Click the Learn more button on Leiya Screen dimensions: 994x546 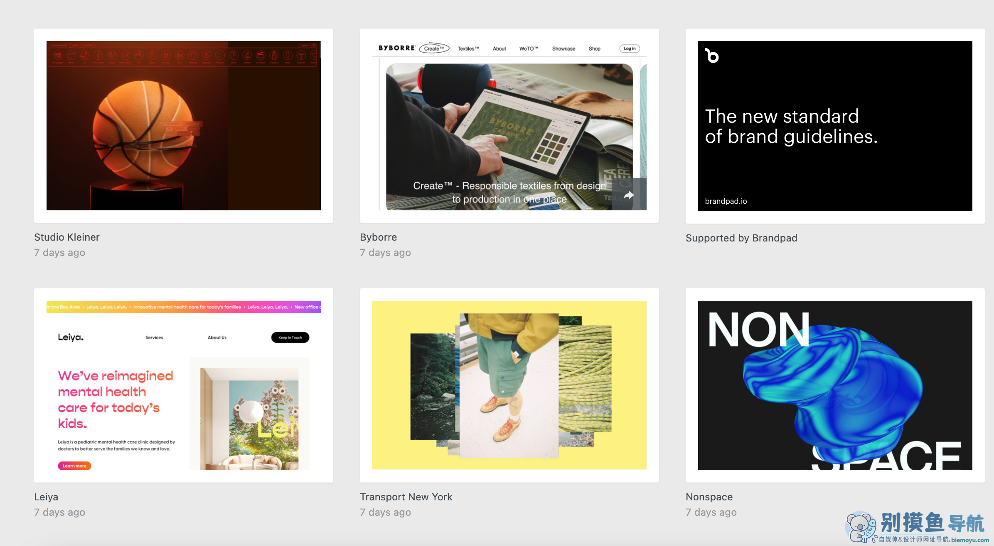pyautogui.click(x=74, y=466)
